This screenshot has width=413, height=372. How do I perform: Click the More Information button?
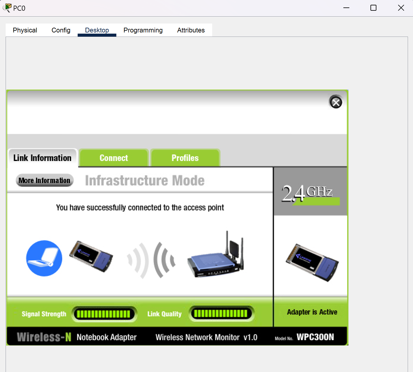pyautogui.click(x=45, y=180)
